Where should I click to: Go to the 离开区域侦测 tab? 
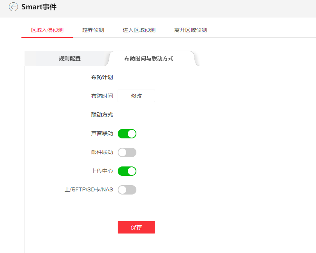pyautogui.click(x=191, y=30)
